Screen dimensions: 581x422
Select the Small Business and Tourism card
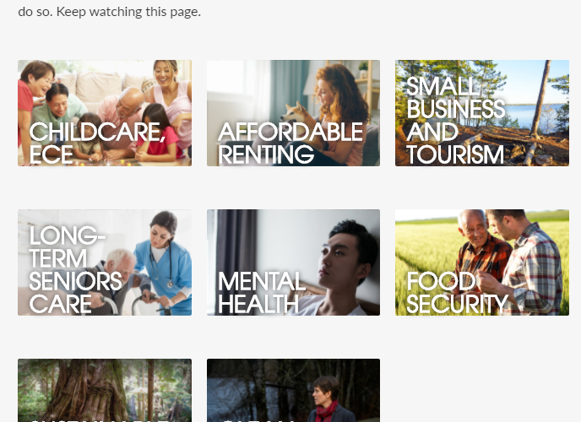[482, 113]
